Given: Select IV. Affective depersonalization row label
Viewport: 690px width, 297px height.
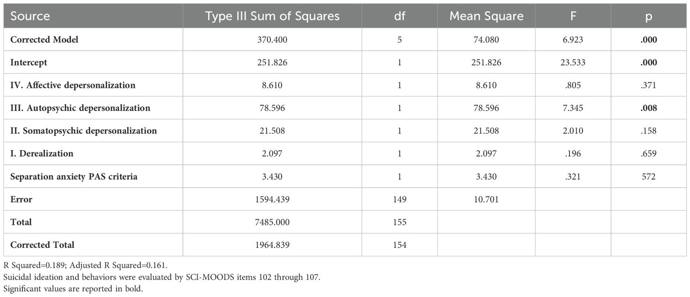Looking at the screenshot, I should tap(73, 85).
